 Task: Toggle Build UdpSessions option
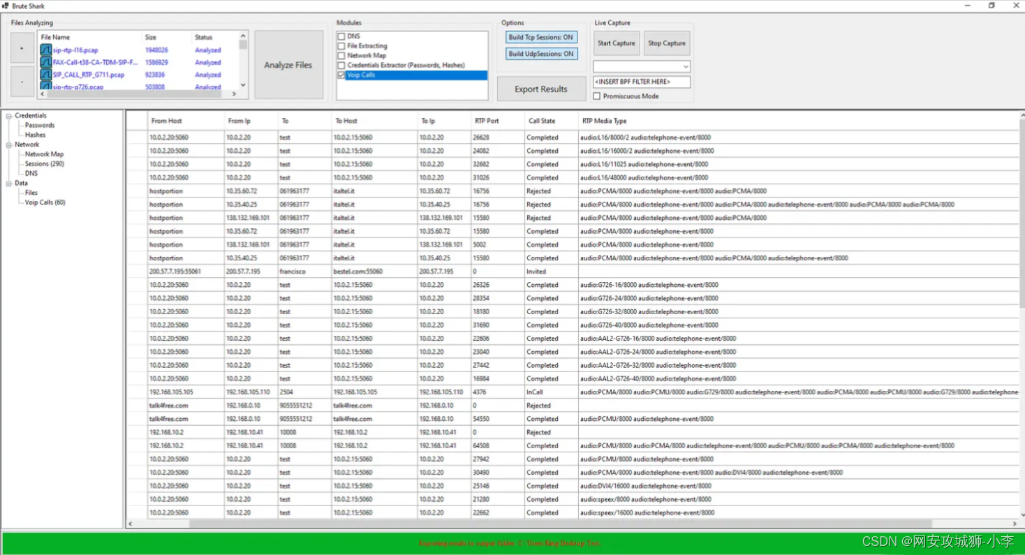point(541,54)
